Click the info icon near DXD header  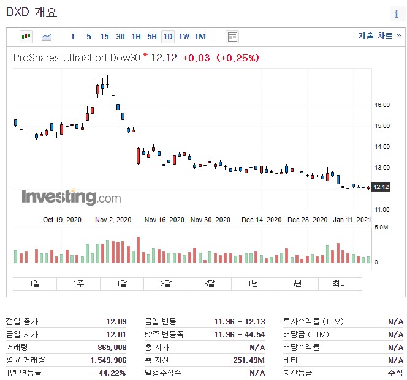(x=397, y=13)
